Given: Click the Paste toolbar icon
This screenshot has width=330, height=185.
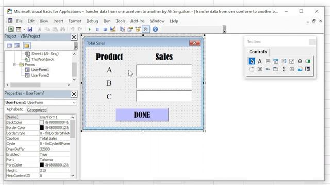Looking at the screenshot, I should 55,29.
